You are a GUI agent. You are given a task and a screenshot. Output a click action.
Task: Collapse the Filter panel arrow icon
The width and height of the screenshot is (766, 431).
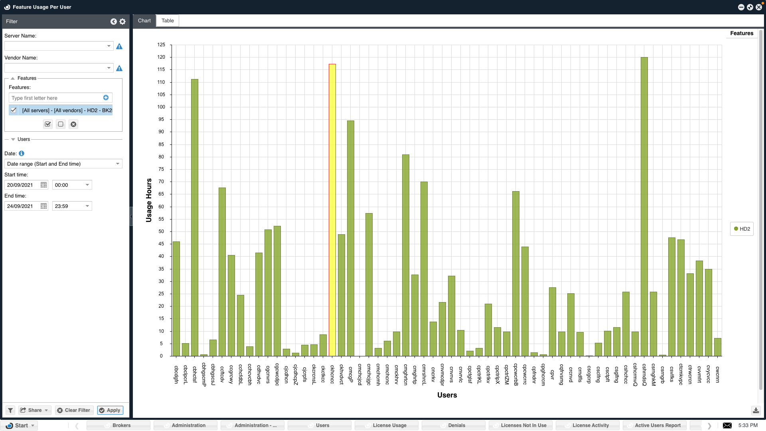[114, 22]
